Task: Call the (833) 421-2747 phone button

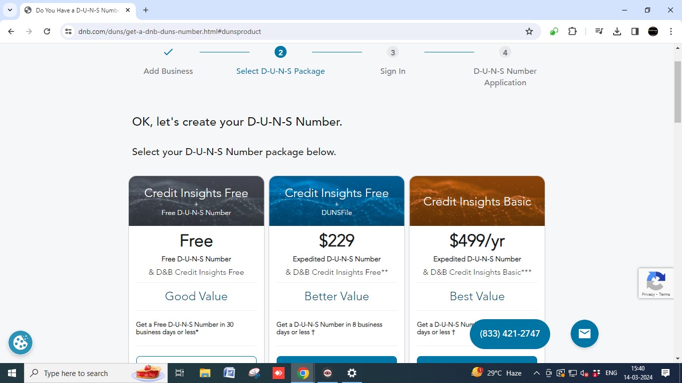Action: point(510,334)
